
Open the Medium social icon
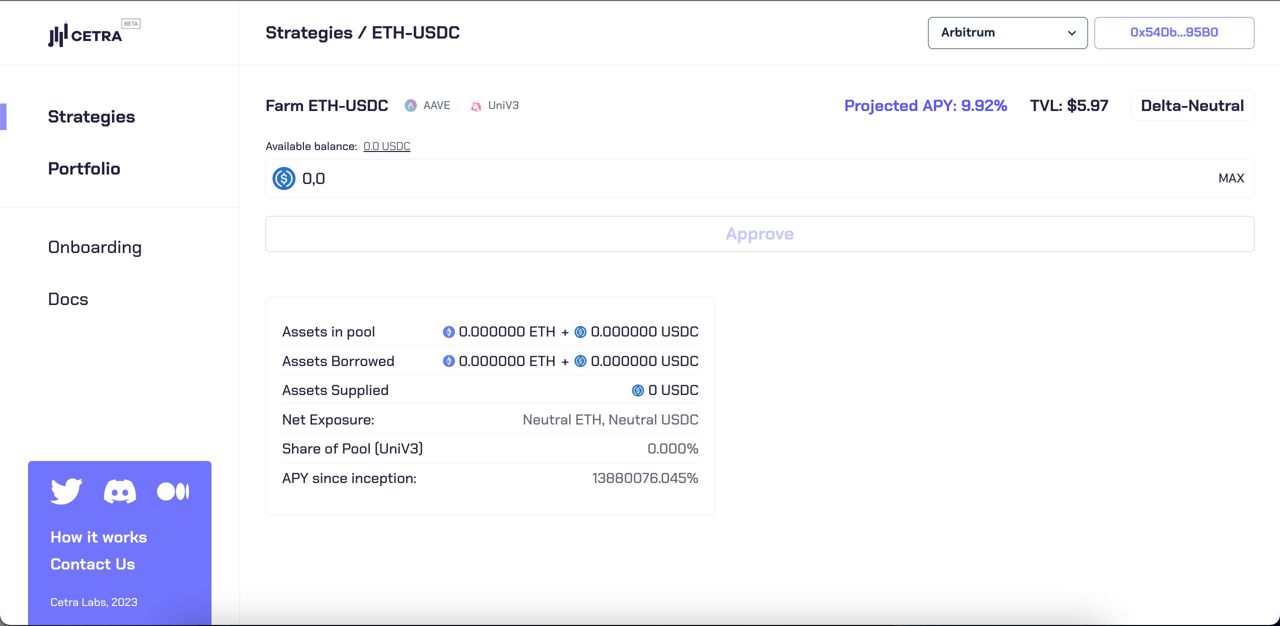pos(173,491)
